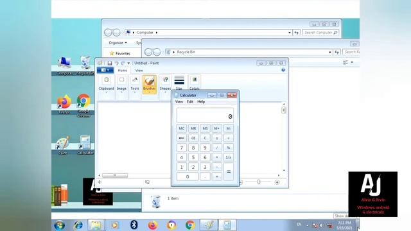Viewport: 411px width, 231px height.
Task: Click the Paint zoom slider handle
Action: [258, 182]
